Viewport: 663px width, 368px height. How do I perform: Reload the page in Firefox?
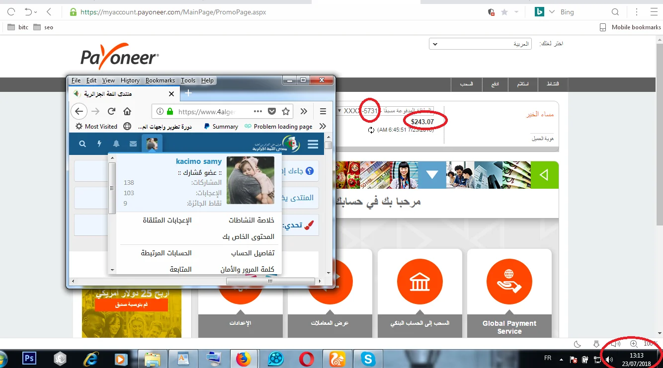(x=111, y=111)
